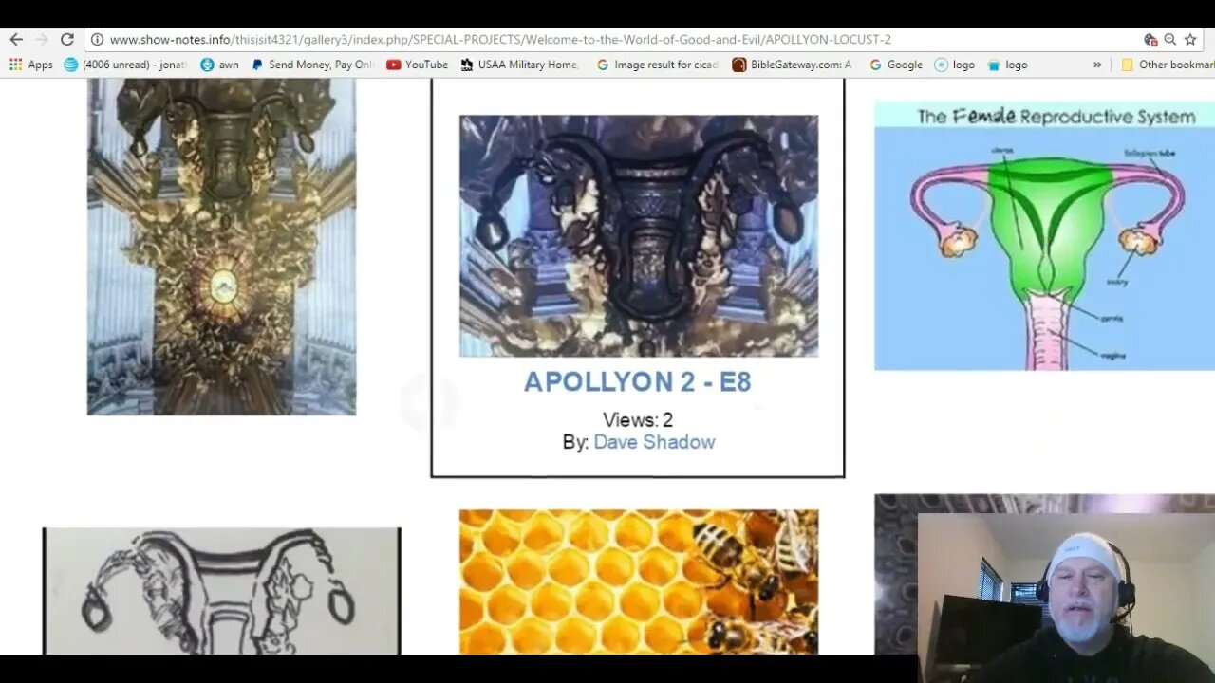The height and width of the screenshot is (683, 1215).
Task: Open the Google bookmark
Action: 895,65
